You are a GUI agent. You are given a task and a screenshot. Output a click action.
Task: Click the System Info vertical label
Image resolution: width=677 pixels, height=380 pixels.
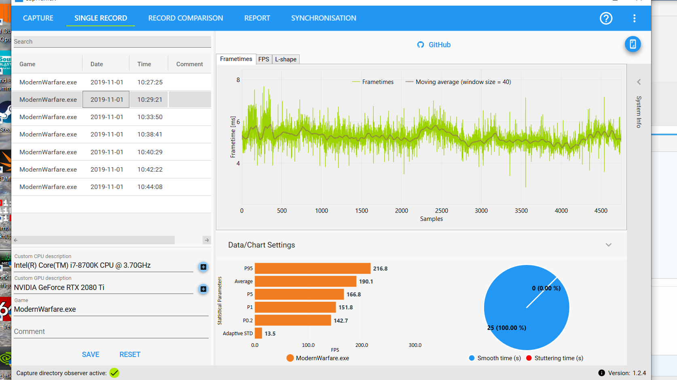coord(639,112)
